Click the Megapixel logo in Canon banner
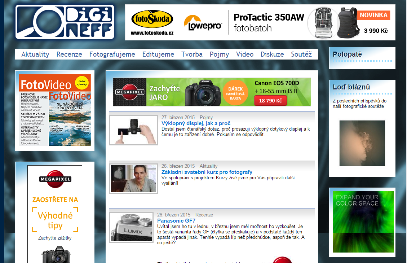407x263 pixels. (129, 92)
